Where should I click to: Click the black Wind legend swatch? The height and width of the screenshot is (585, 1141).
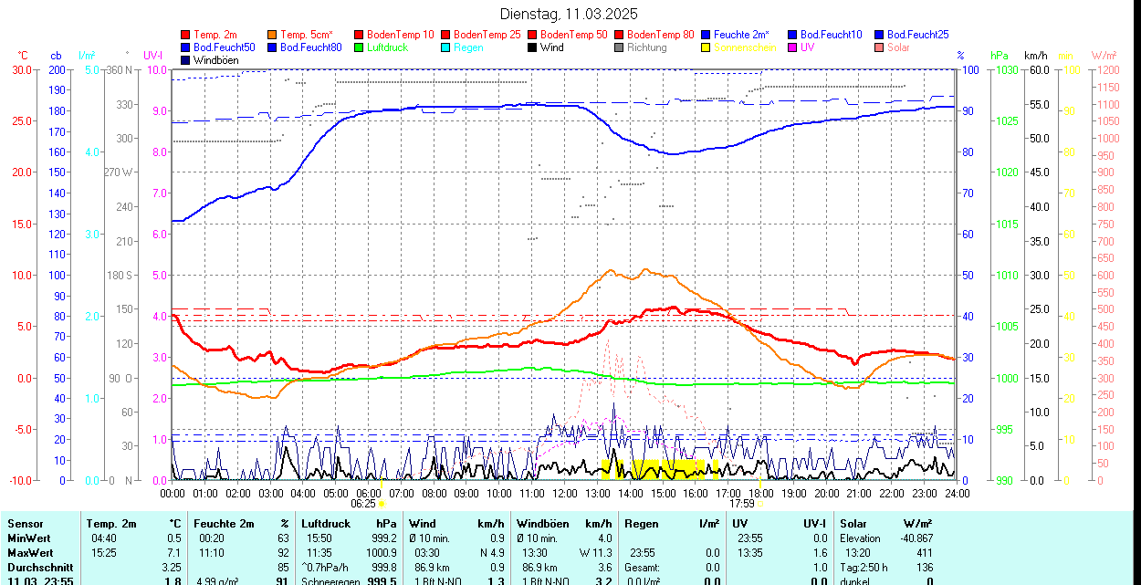pyautogui.click(x=532, y=47)
